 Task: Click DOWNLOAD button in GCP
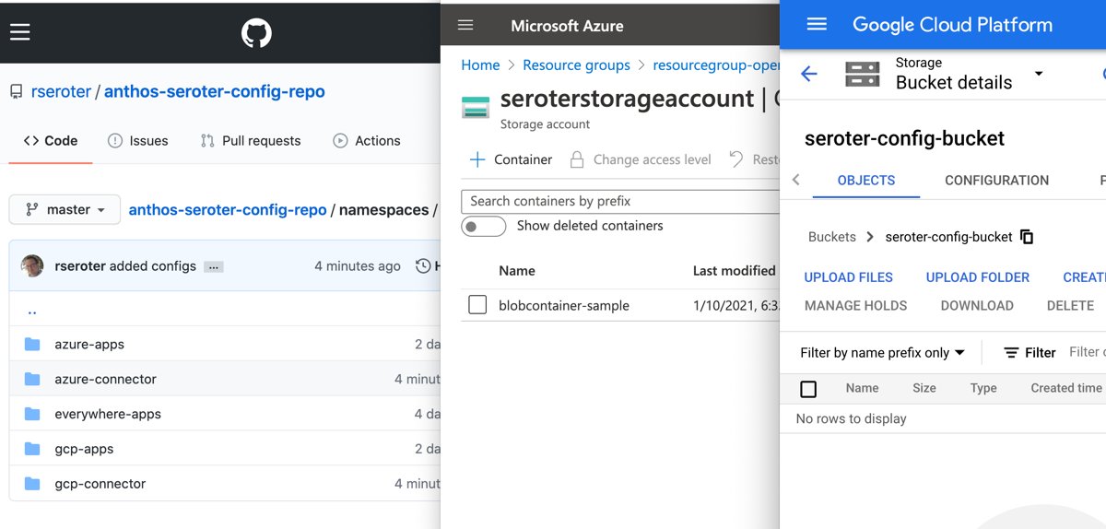click(977, 306)
